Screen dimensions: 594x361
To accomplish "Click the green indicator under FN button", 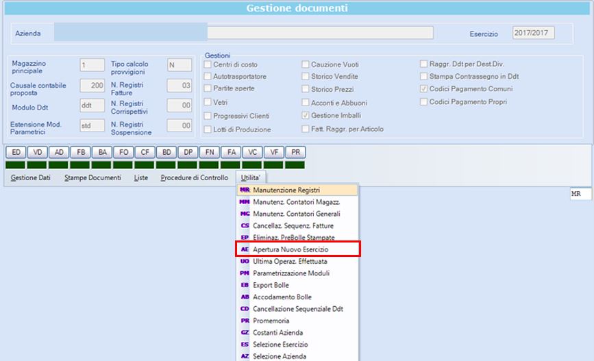I will click(x=209, y=165).
